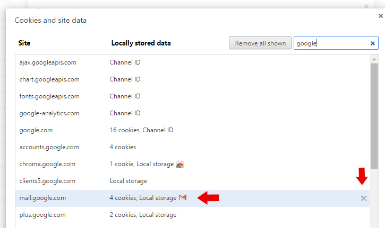This screenshot has height=228, width=385.
Task: Click the Remove all shown button
Action: 260,43
